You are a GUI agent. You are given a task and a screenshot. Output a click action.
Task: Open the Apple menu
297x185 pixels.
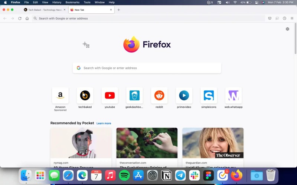[5, 3]
